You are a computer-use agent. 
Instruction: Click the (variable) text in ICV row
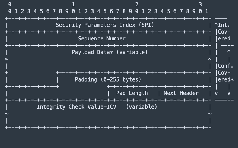point(142,107)
